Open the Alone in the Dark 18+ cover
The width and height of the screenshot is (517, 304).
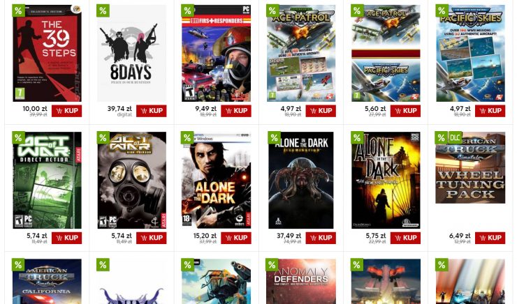(x=217, y=181)
